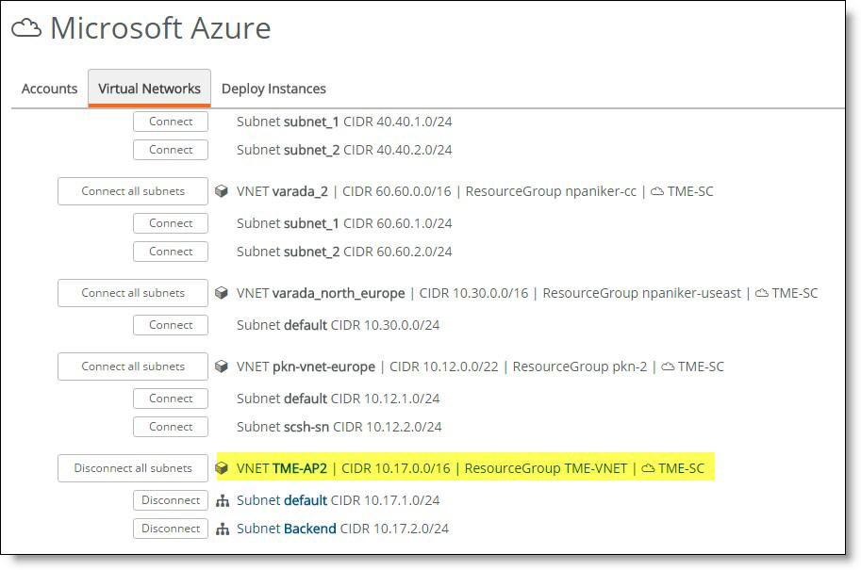Connect subnet scsh-sn 10.12.2.0/24

[x=171, y=427]
